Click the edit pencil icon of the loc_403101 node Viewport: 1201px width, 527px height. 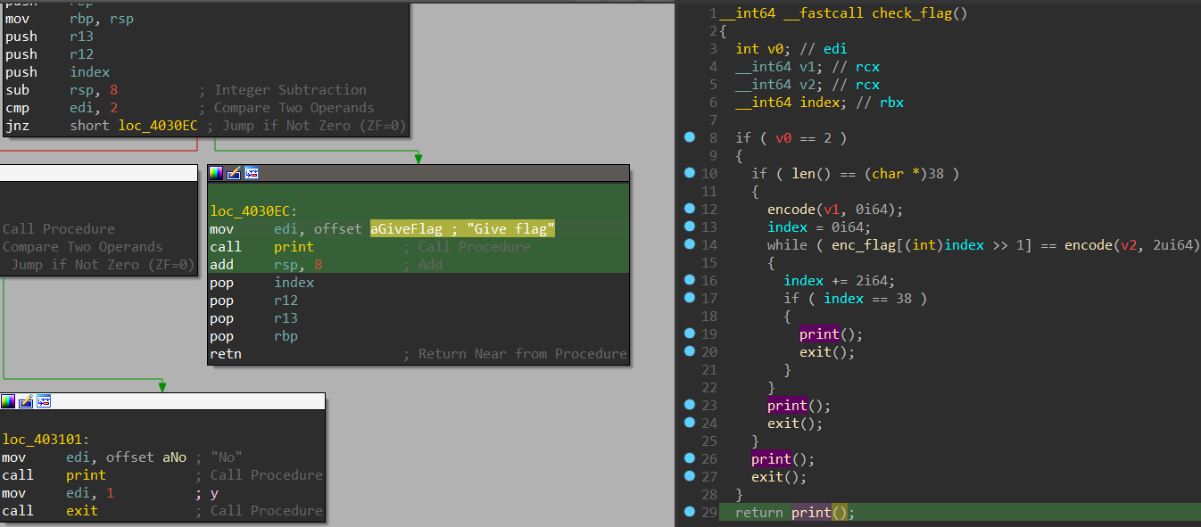[26, 401]
